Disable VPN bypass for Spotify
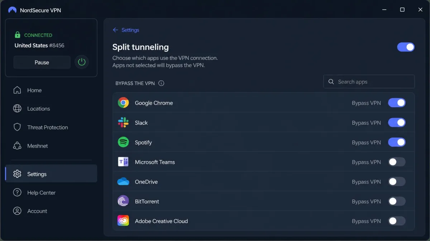Screen dimensions: 430x241 coord(397,142)
